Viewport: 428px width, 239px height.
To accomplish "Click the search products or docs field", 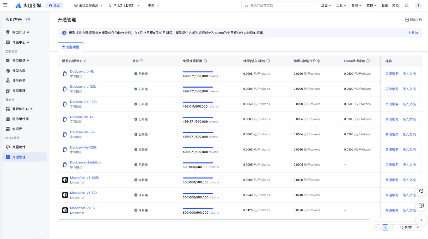I will click(279, 5).
